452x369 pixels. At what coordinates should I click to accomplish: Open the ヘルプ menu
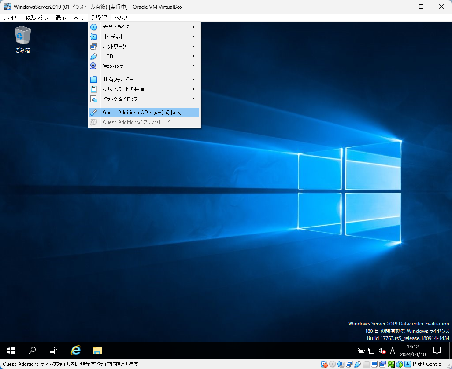tap(121, 18)
